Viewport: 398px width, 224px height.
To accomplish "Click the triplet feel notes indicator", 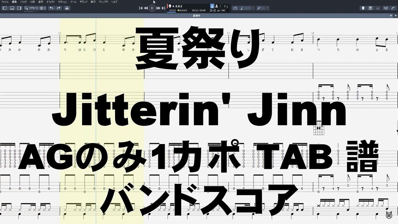I will (213, 10).
